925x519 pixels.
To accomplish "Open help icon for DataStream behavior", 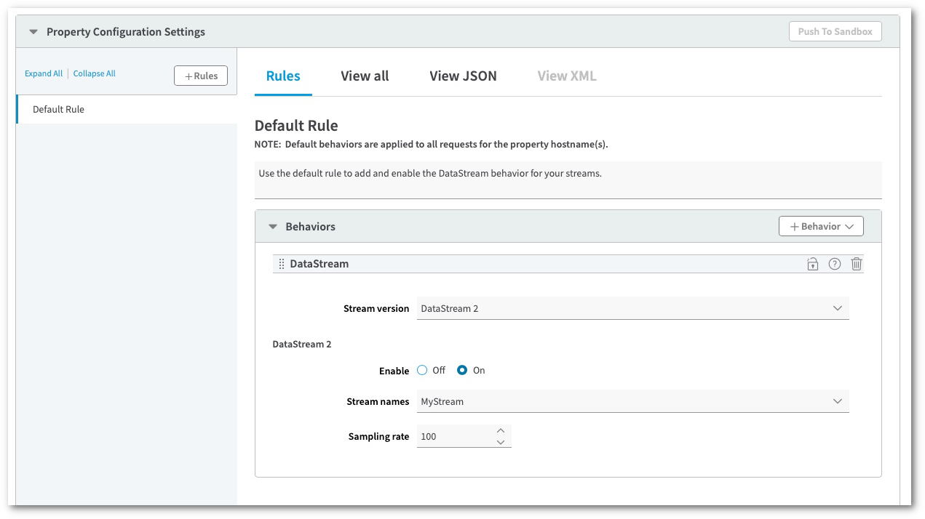I will (835, 264).
